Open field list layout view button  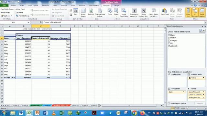click(202, 31)
